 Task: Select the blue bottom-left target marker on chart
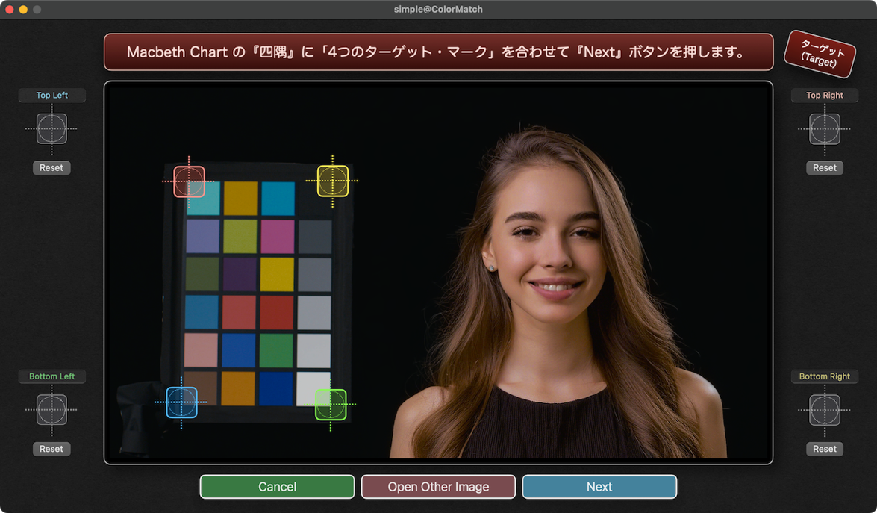pyautogui.click(x=182, y=402)
